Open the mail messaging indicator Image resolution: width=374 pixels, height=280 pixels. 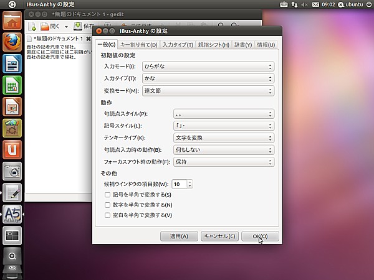(315, 4)
